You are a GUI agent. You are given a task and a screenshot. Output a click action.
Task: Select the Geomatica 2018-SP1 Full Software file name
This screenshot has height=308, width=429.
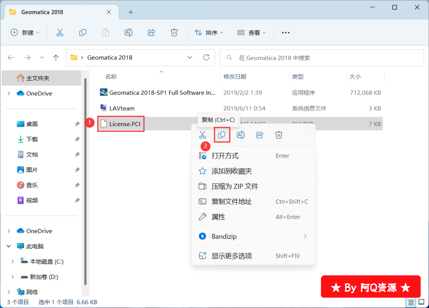162,93
